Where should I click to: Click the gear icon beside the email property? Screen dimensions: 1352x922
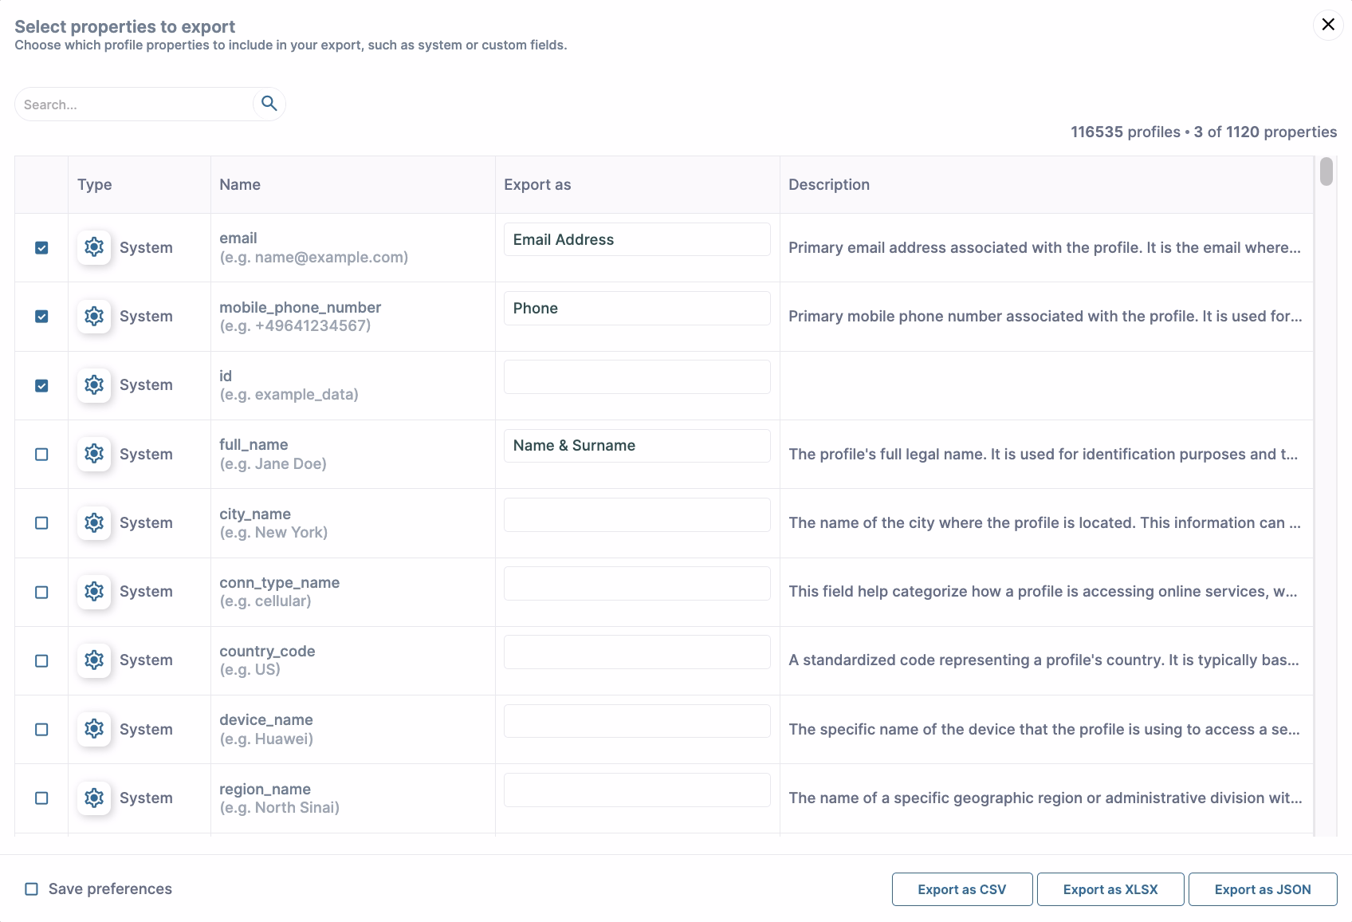click(93, 247)
